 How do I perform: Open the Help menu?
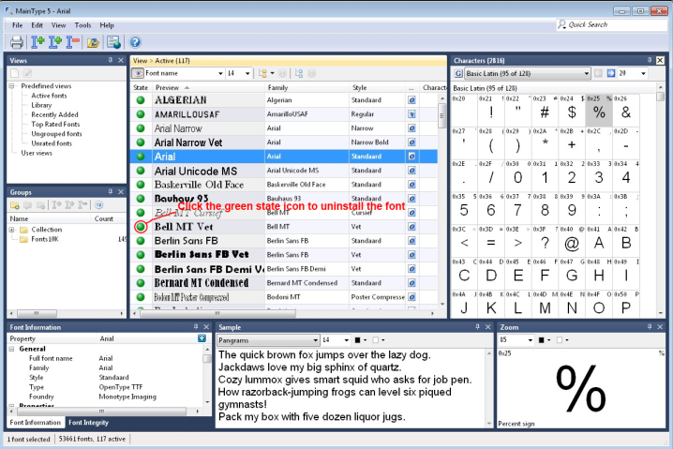pyautogui.click(x=107, y=25)
